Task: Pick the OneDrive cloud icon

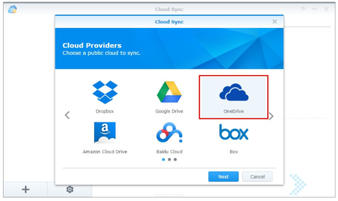Action: [233, 92]
